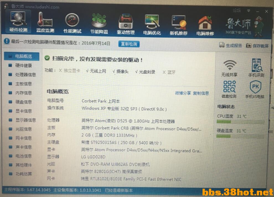
Task: Open the 硬件检测 hardware detection section
Action: (18, 22)
